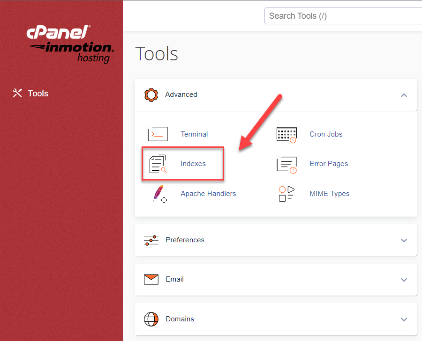
Task: Click the Advanced section title
Action: tap(181, 94)
